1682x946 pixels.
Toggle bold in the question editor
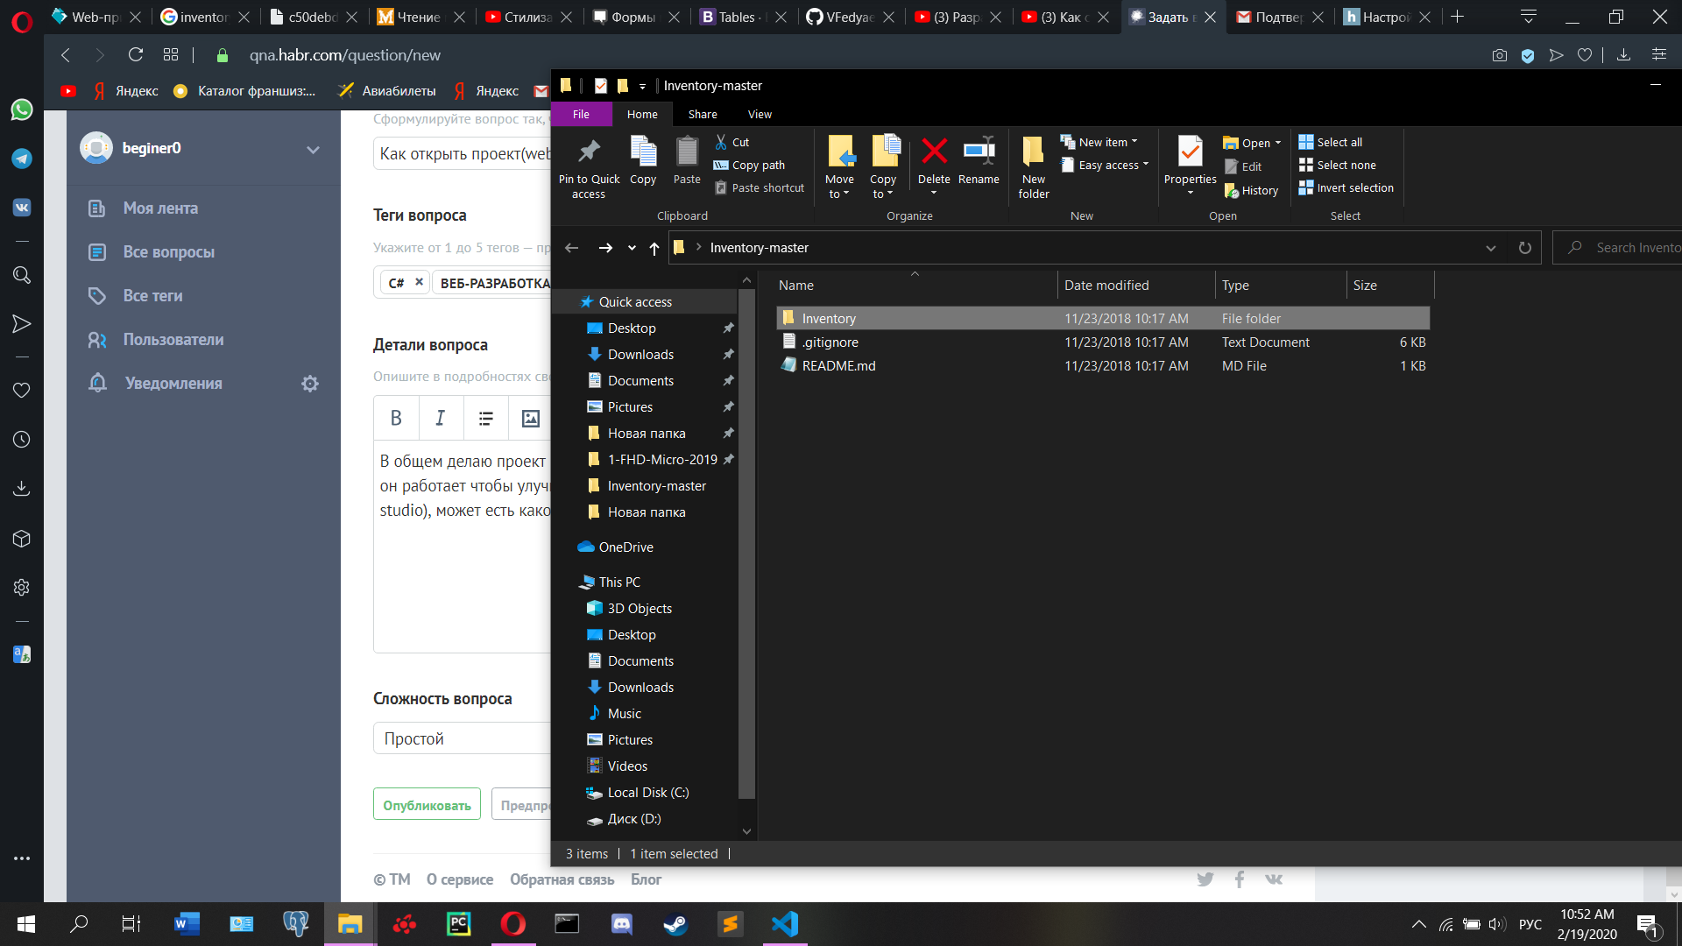pyautogui.click(x=396, y=418)
